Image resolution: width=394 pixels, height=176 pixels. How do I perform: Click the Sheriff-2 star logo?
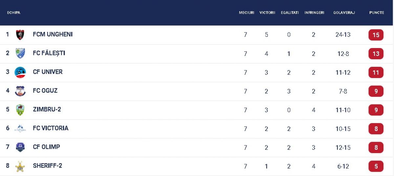coord(20,166)
